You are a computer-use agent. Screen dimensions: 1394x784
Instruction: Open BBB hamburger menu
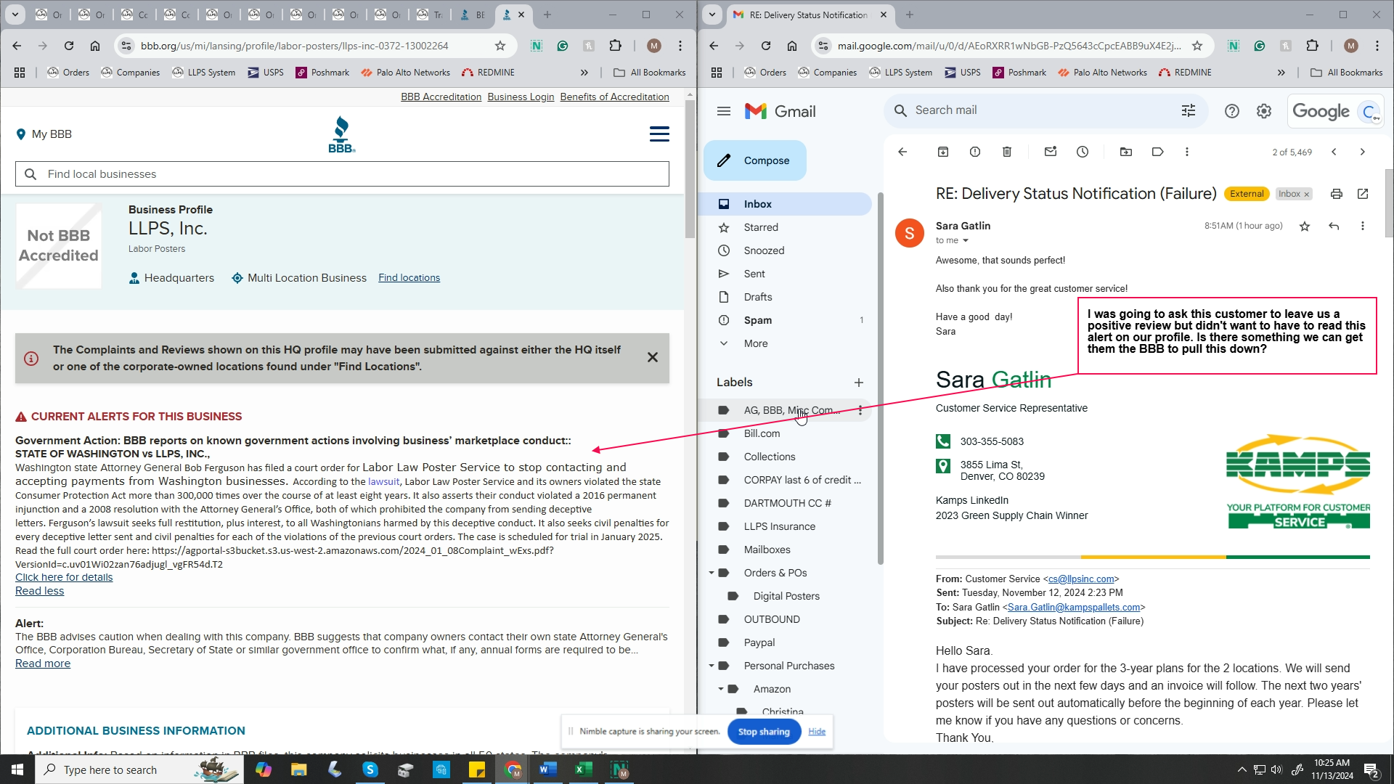coord(659,134)
